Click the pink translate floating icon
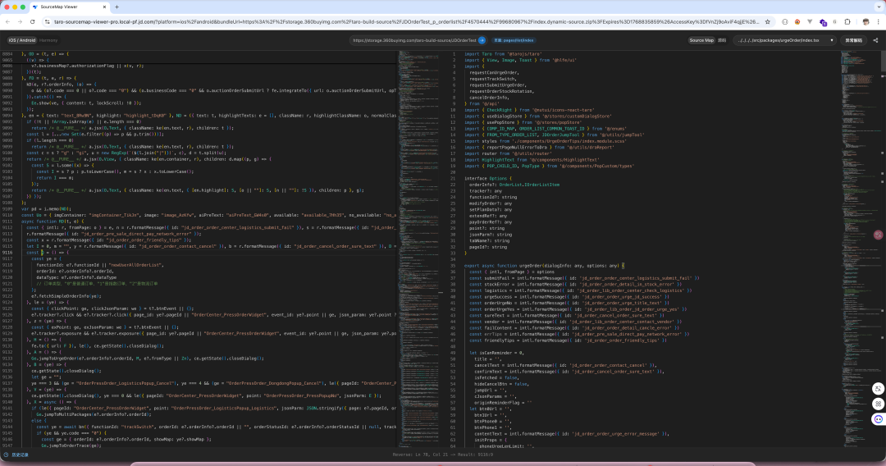Image resolution: width=886 pixels, height=466 pixels. click(x=878, y=235)
